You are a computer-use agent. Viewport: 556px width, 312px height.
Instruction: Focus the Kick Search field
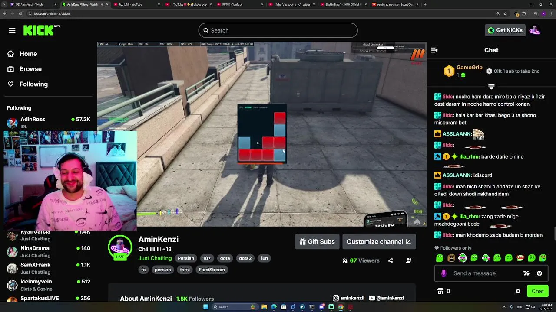pos(278,30)
